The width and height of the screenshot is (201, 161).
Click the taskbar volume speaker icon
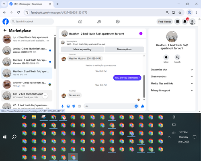tap(174, 133)
